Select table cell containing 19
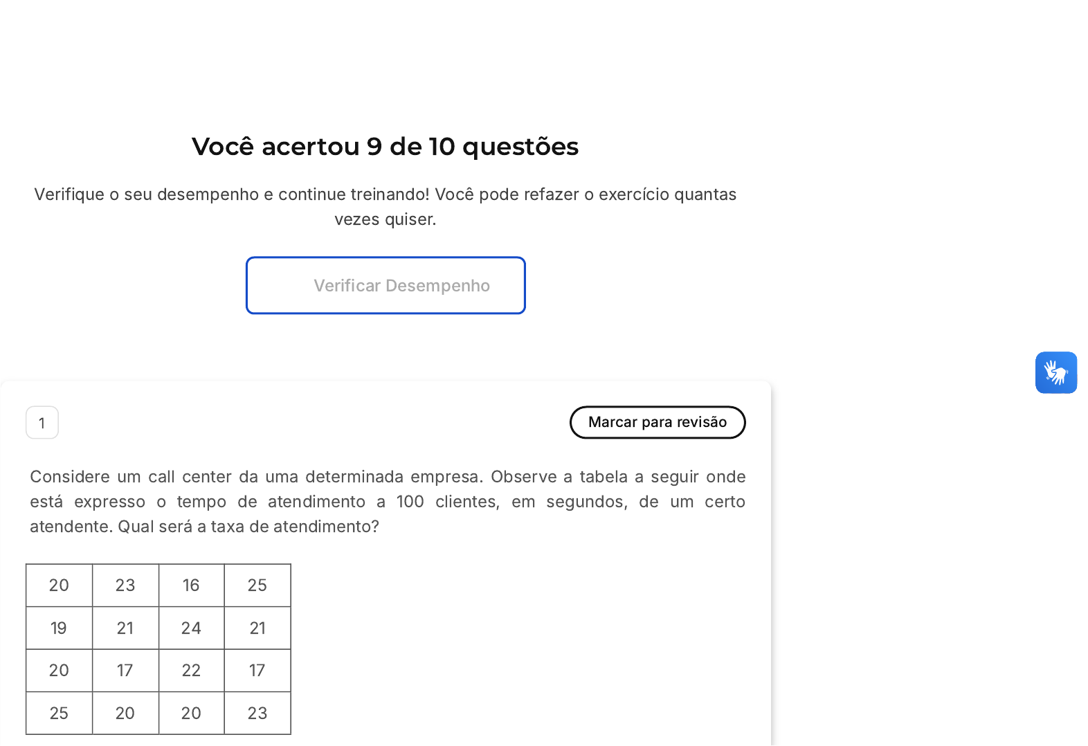Image resolution: width=1088 pixels, height=746 pixels. 60,628
